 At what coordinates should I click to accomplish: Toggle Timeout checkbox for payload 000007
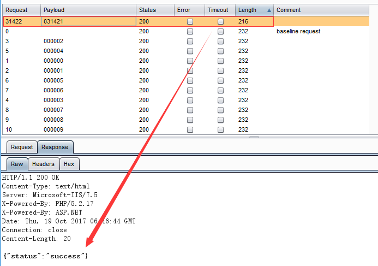coord(220,110)
